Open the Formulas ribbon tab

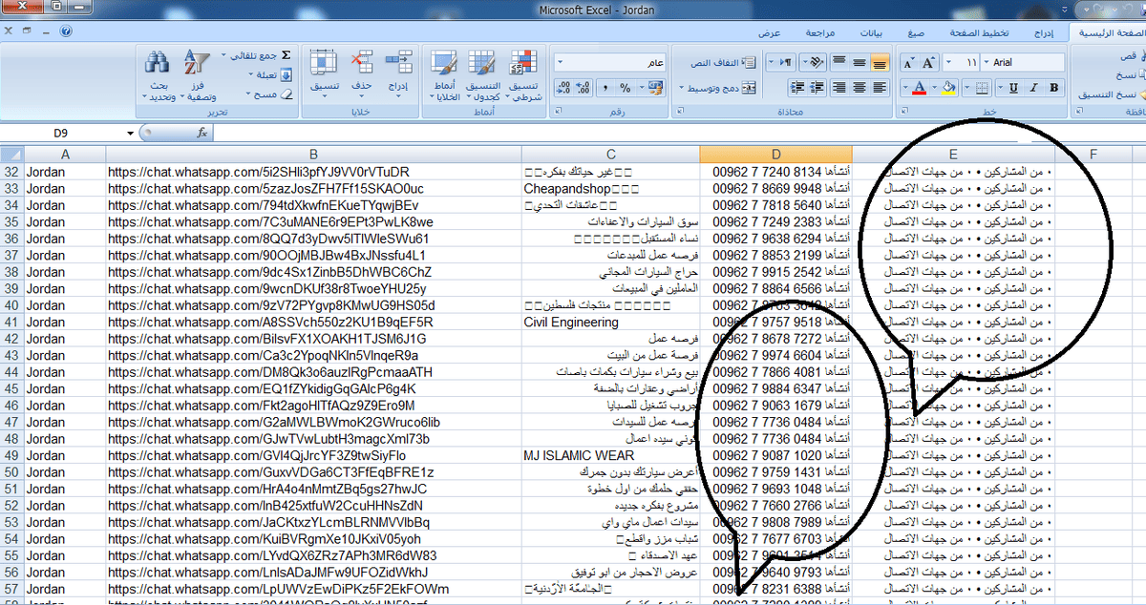916,32
